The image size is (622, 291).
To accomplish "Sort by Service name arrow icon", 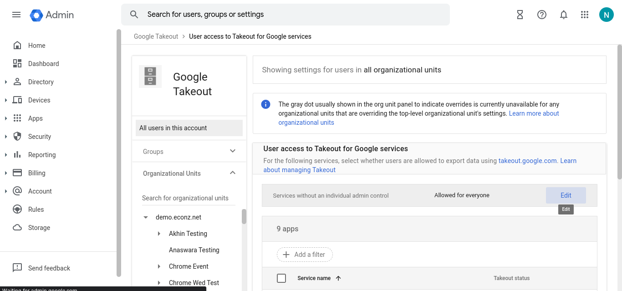I will 338,278.
